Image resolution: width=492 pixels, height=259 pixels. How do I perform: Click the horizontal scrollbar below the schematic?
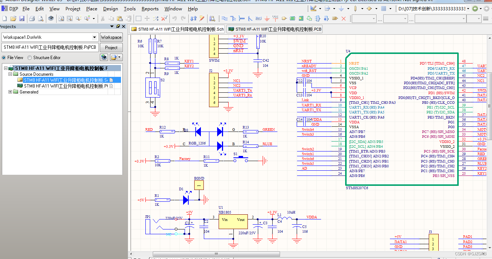click(216, 254)
